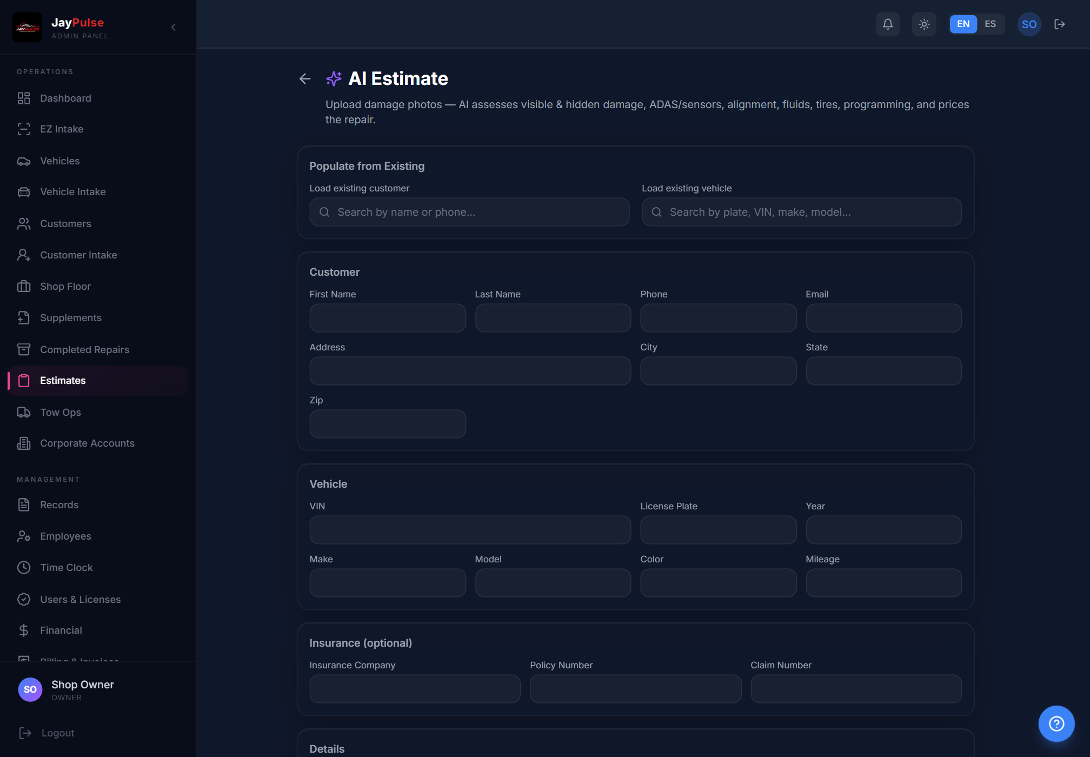Open the notifications bell
1090x757 pixels.
point(888,24)
